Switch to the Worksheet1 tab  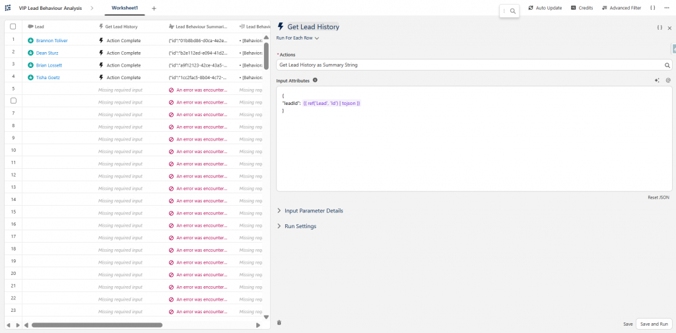click(124, 8)
